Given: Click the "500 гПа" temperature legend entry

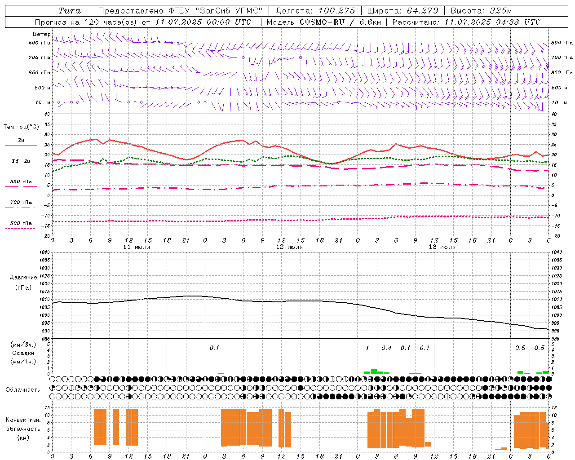Looking at the screenshot, I should 21,223.
